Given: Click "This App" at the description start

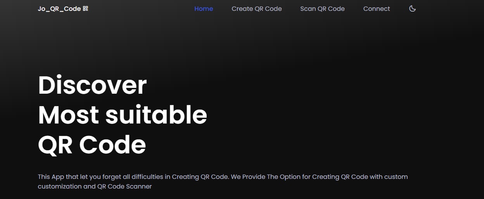Looking at the screenshot, I should point(49,177).
